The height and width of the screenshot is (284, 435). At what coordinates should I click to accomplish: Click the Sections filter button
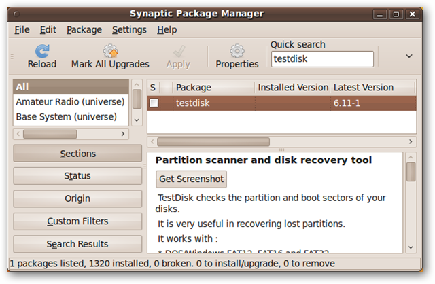77,154
